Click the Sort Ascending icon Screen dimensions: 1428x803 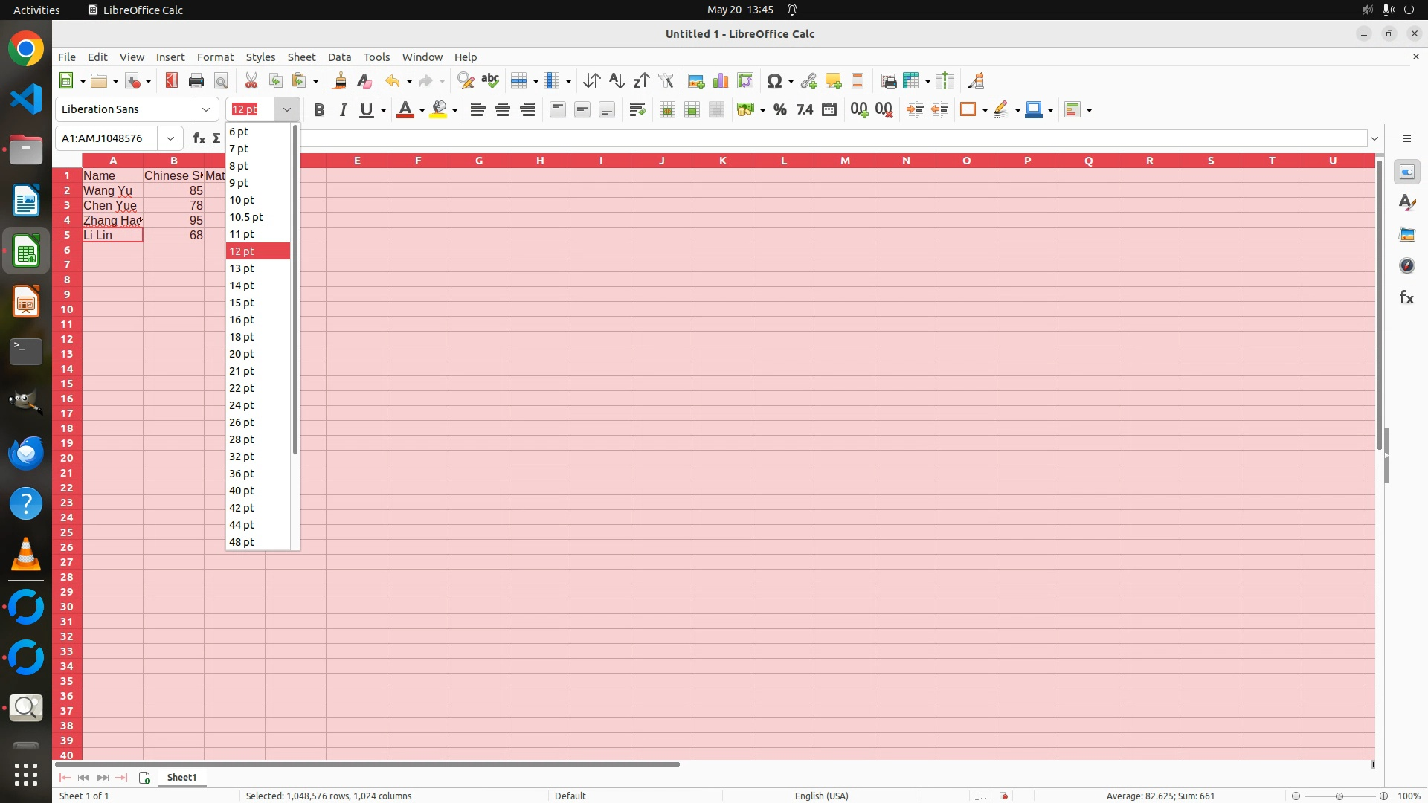coord(617,81)
